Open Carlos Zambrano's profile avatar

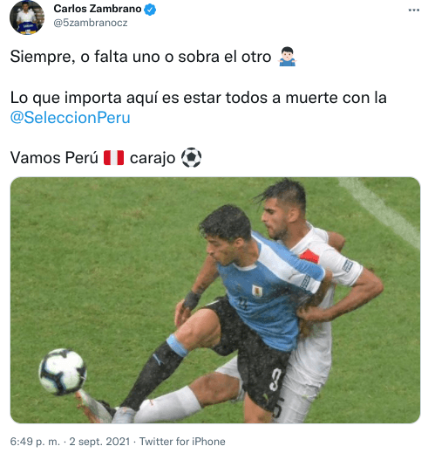(x=27, y=17)
